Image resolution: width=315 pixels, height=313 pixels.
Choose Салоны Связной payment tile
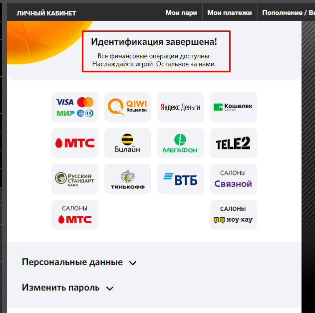click(234, 179)
